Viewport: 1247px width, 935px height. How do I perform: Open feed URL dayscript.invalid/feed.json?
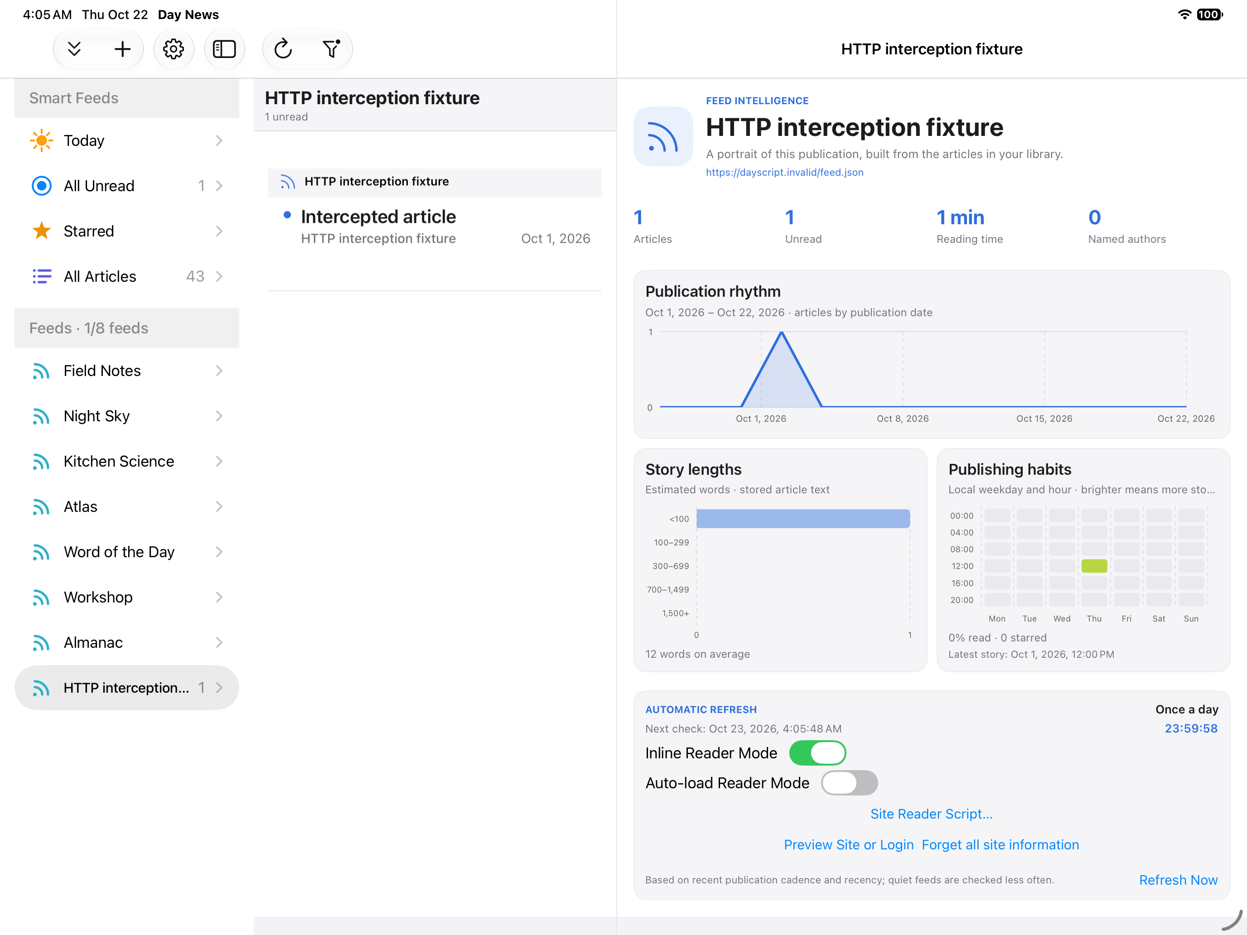pyautogui.click(x=784, y=172)
